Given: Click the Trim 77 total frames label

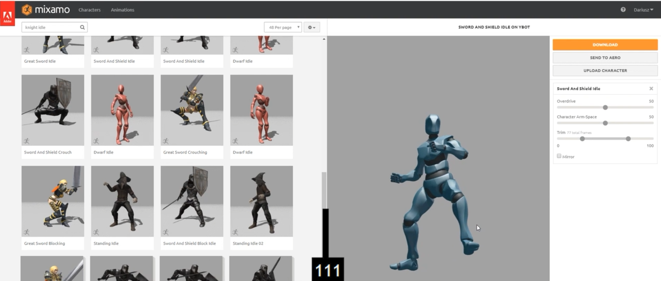Looking at the screenshot, I should point(574,133).
